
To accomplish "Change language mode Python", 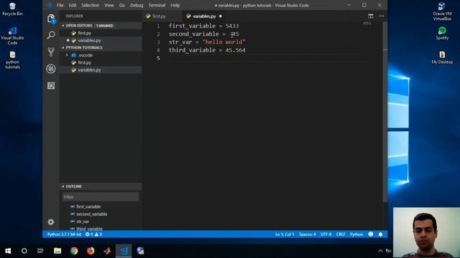I will point(356,234).
